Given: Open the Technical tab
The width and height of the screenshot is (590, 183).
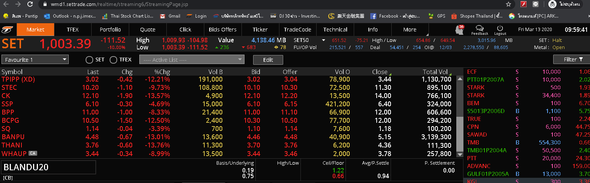Looking at the screenshot, I should (335, 30).
